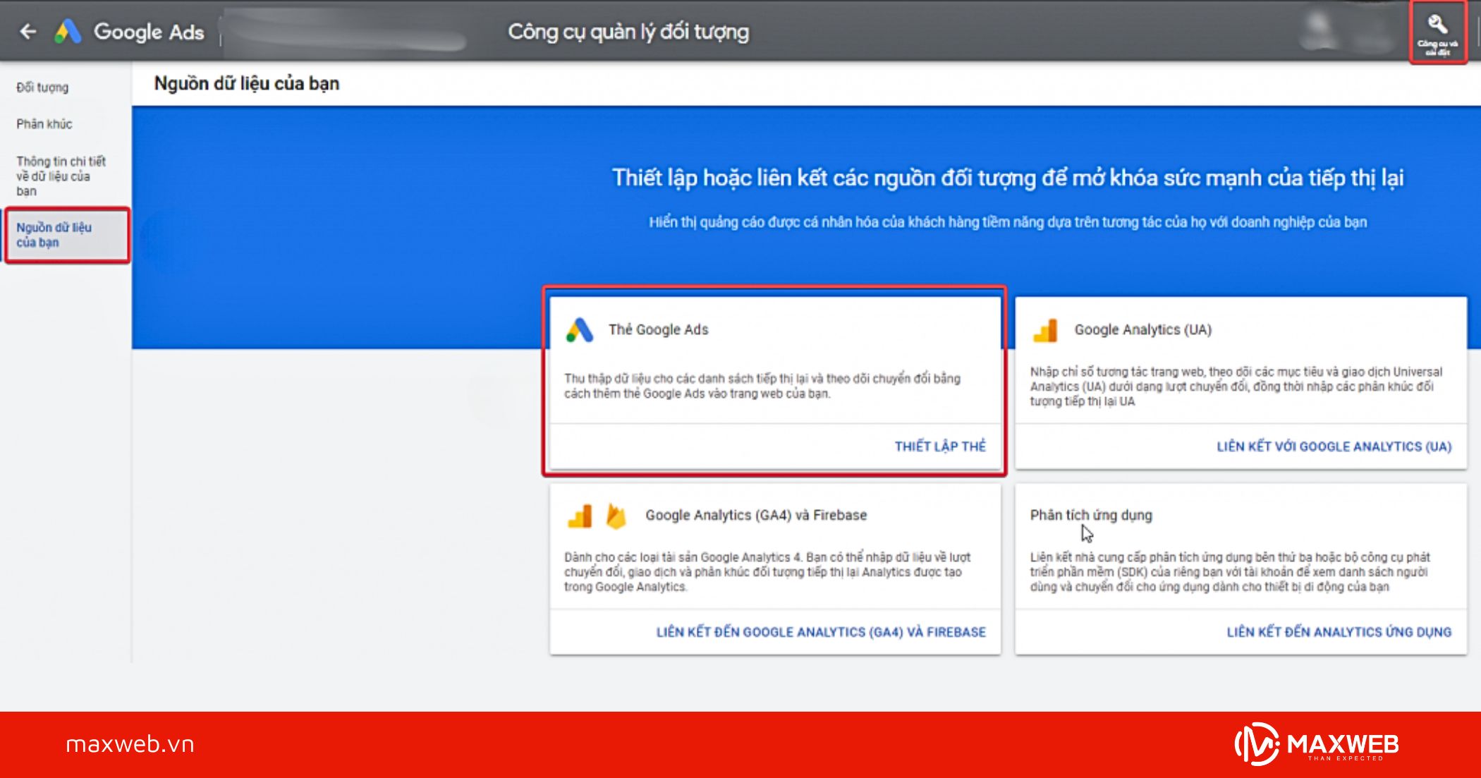Click the Firebase flame icon
The image size is (1481, 778).
click(x=614, y=515)
